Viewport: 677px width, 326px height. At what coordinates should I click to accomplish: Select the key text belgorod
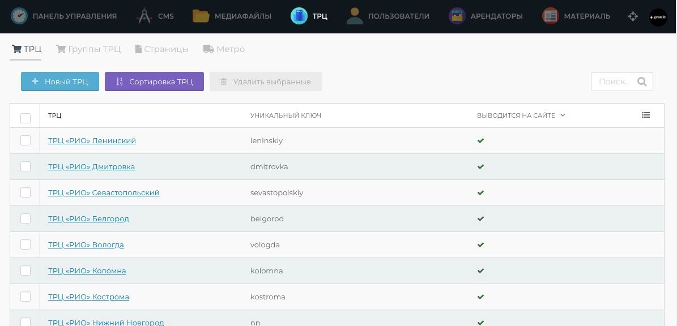[x=267, y=218]
